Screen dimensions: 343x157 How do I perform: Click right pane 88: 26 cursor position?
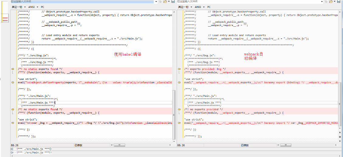tap(181, 145)
